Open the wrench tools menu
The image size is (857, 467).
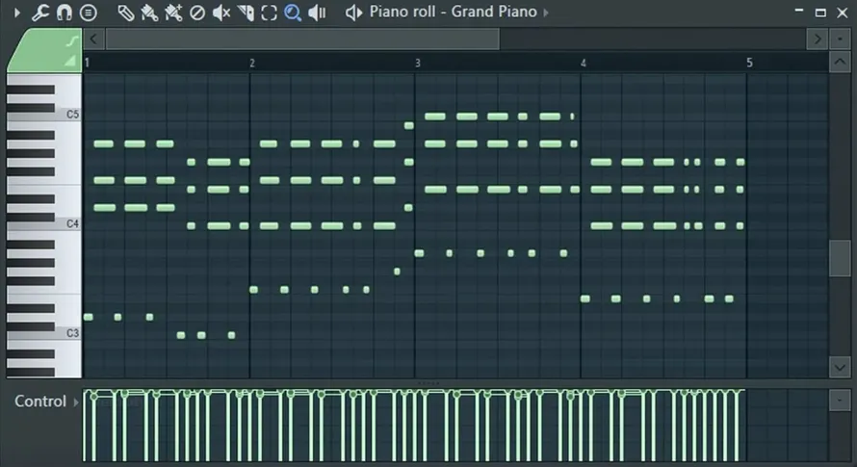[39, 12]
